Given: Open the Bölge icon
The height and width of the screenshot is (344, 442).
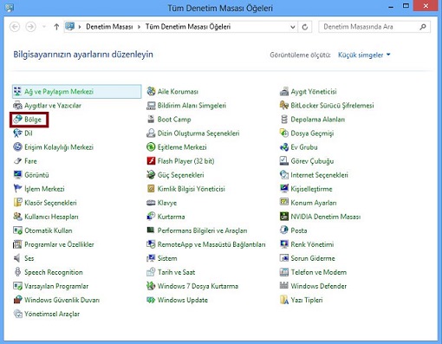Looking at the screenshot, I should pyautogui.click(x=17, y=119).
